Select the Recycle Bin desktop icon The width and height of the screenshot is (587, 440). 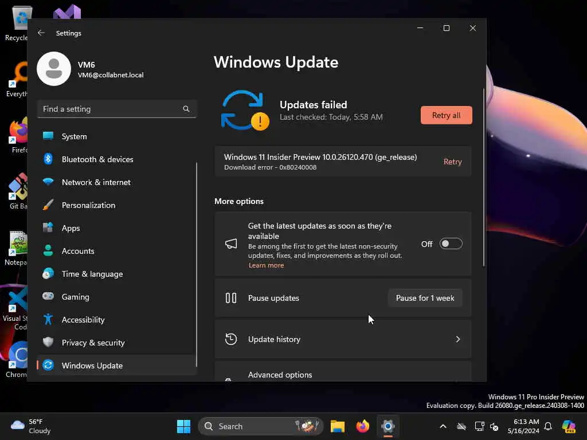(x=17, y=23)
